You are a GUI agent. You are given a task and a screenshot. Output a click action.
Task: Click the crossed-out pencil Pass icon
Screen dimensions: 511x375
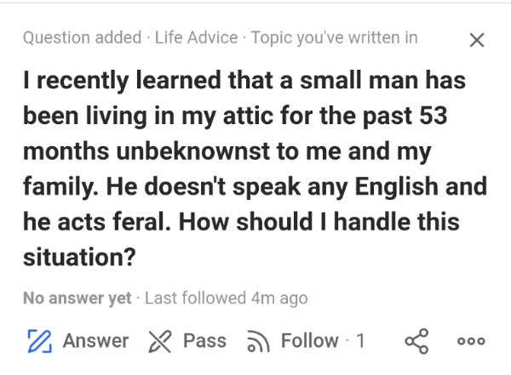point(160,341)
